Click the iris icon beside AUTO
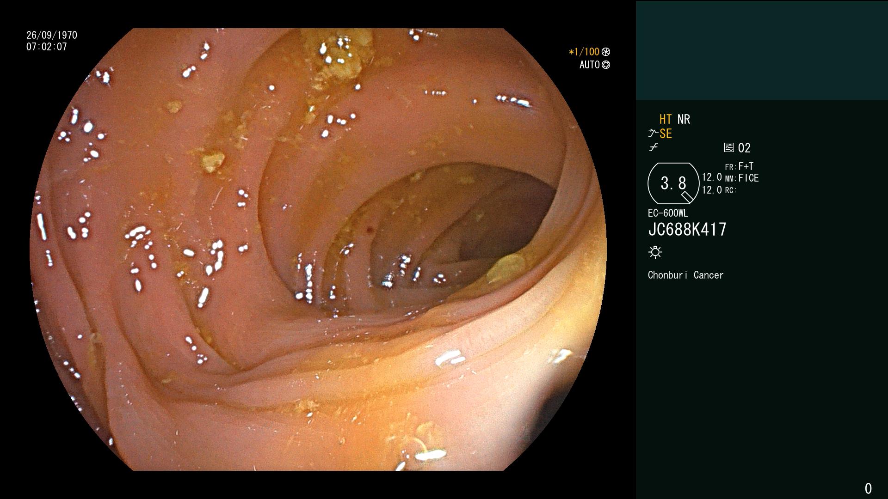The image size is (888, 499). pos(606,65)
